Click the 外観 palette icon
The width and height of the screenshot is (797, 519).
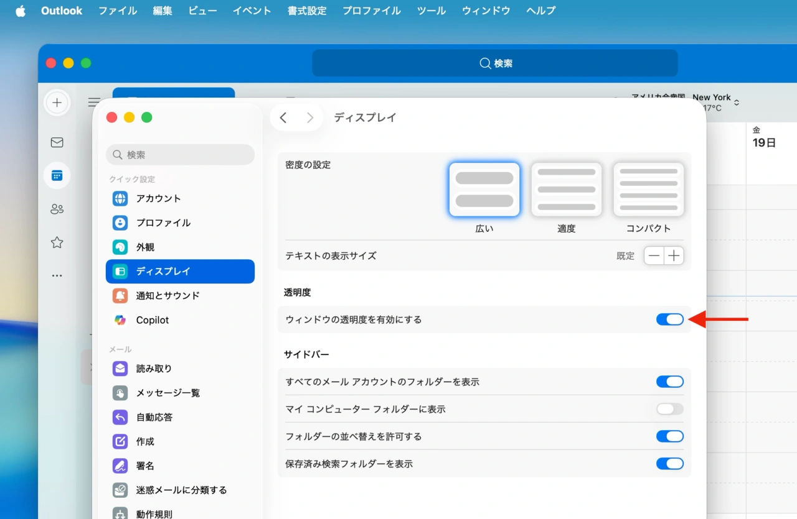[120, 247]
